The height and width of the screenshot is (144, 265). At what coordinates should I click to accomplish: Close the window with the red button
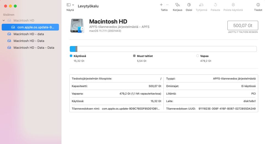tap(6, 6)
